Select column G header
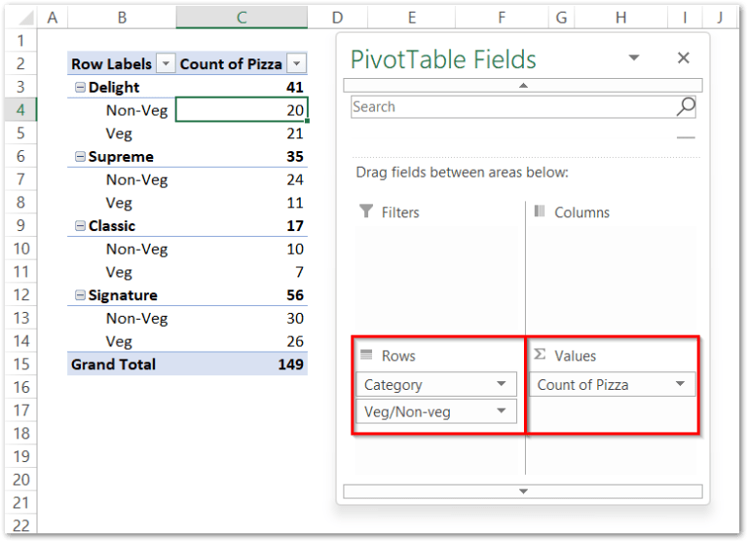The height and width of the screenshot is (542, 748). [x=561, y=18]
